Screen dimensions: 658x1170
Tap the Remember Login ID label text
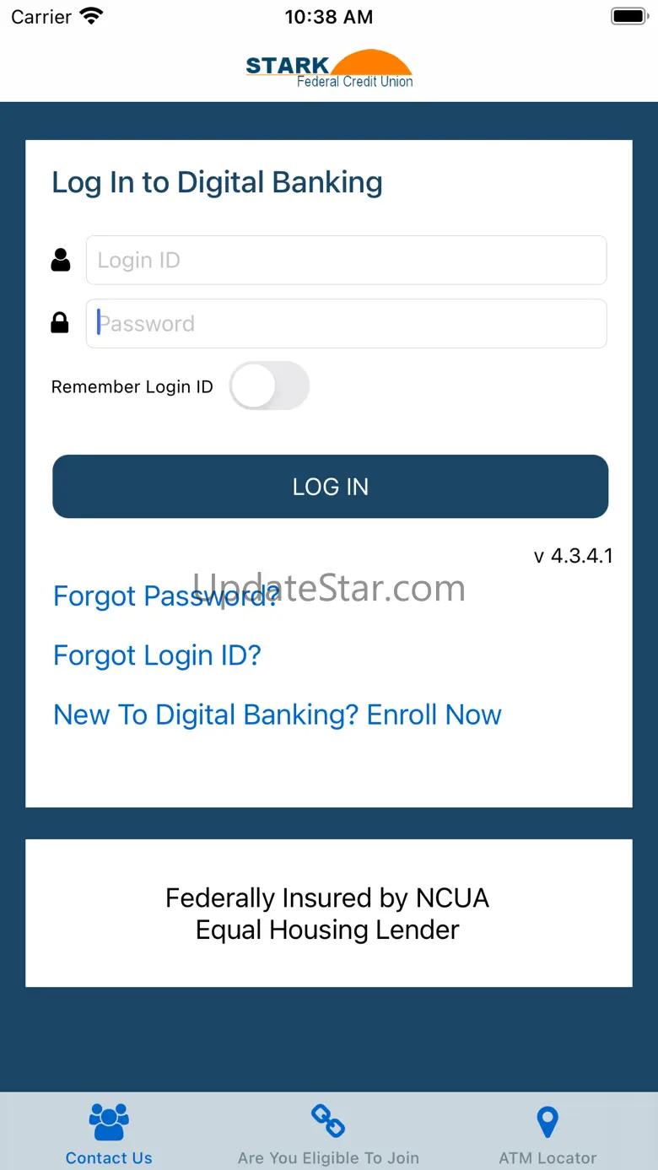tap(132, 387)
